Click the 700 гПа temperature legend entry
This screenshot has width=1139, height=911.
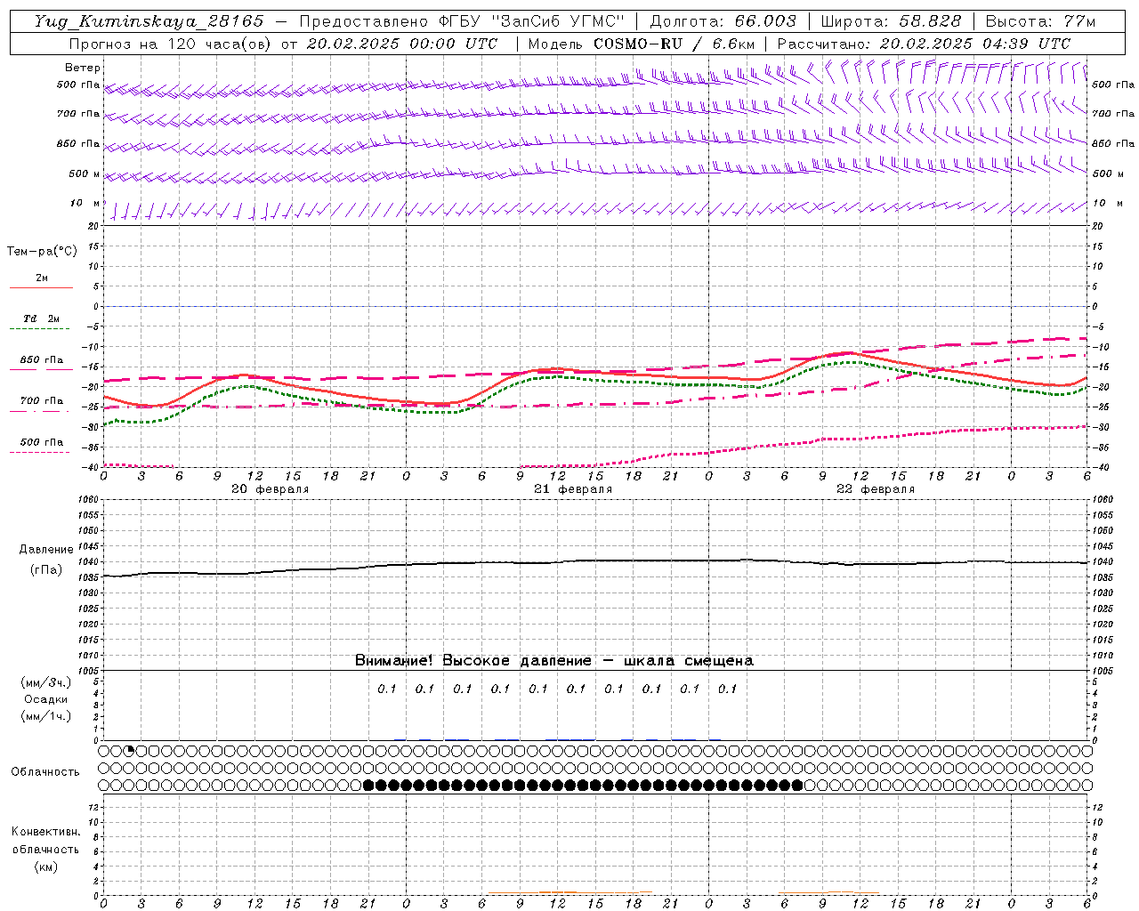tap(42, 401)
